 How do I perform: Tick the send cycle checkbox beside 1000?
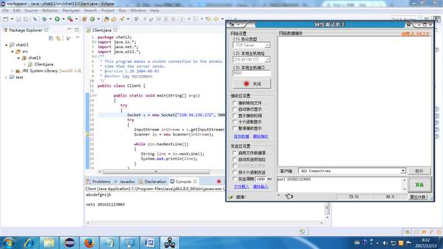click(x=235, y=179)
